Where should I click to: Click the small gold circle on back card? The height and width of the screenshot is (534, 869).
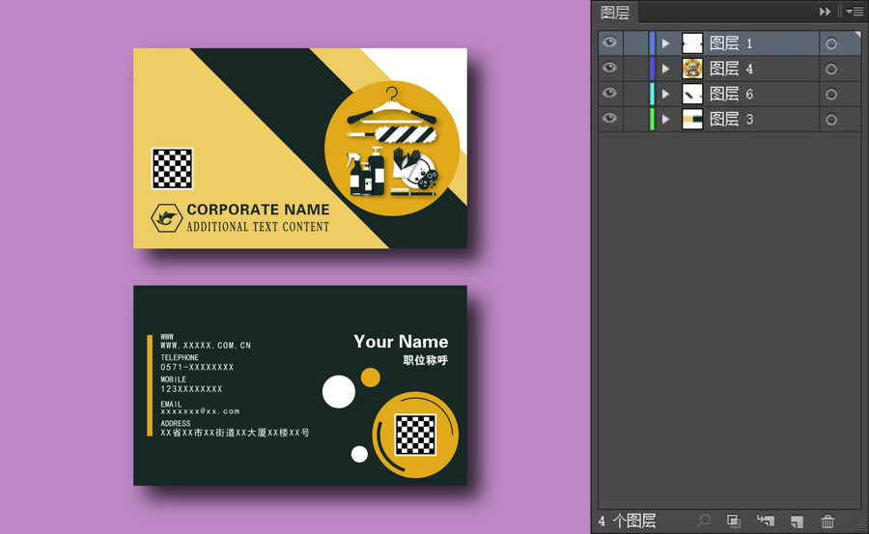point(370,378)
